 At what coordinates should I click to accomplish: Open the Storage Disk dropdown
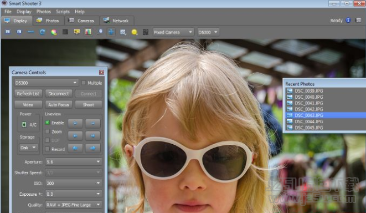[x=28, y=148]
